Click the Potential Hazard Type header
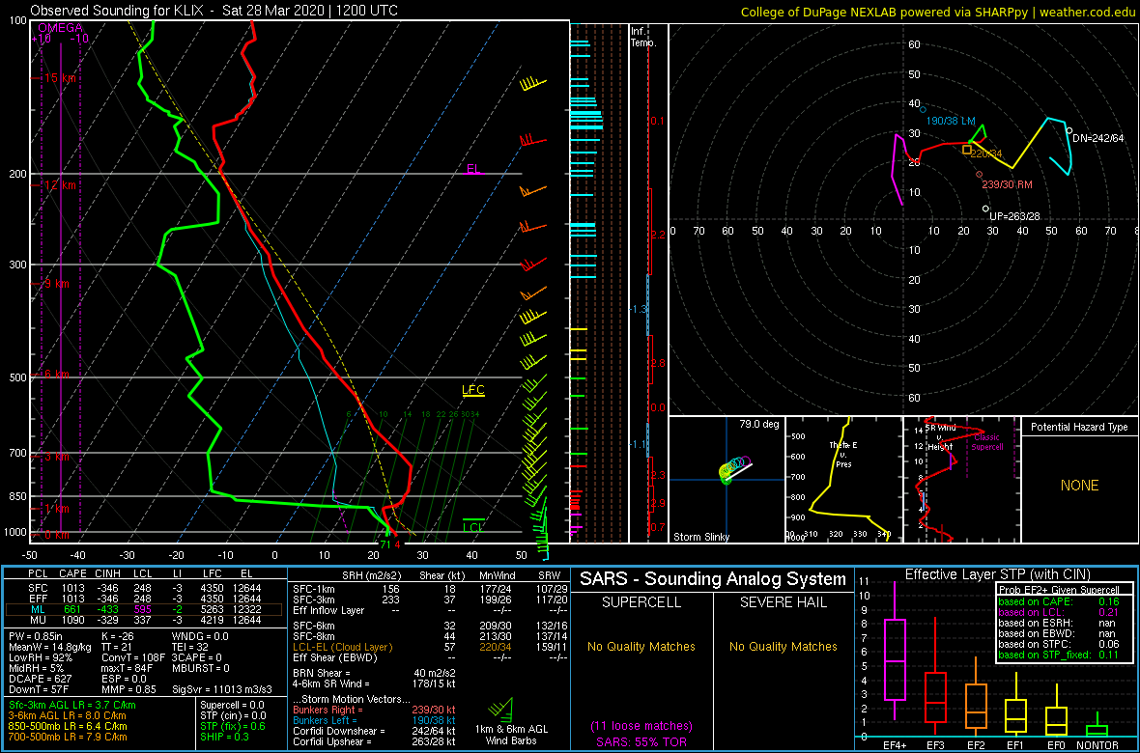1140x753 pixels. coord(1079,428)
